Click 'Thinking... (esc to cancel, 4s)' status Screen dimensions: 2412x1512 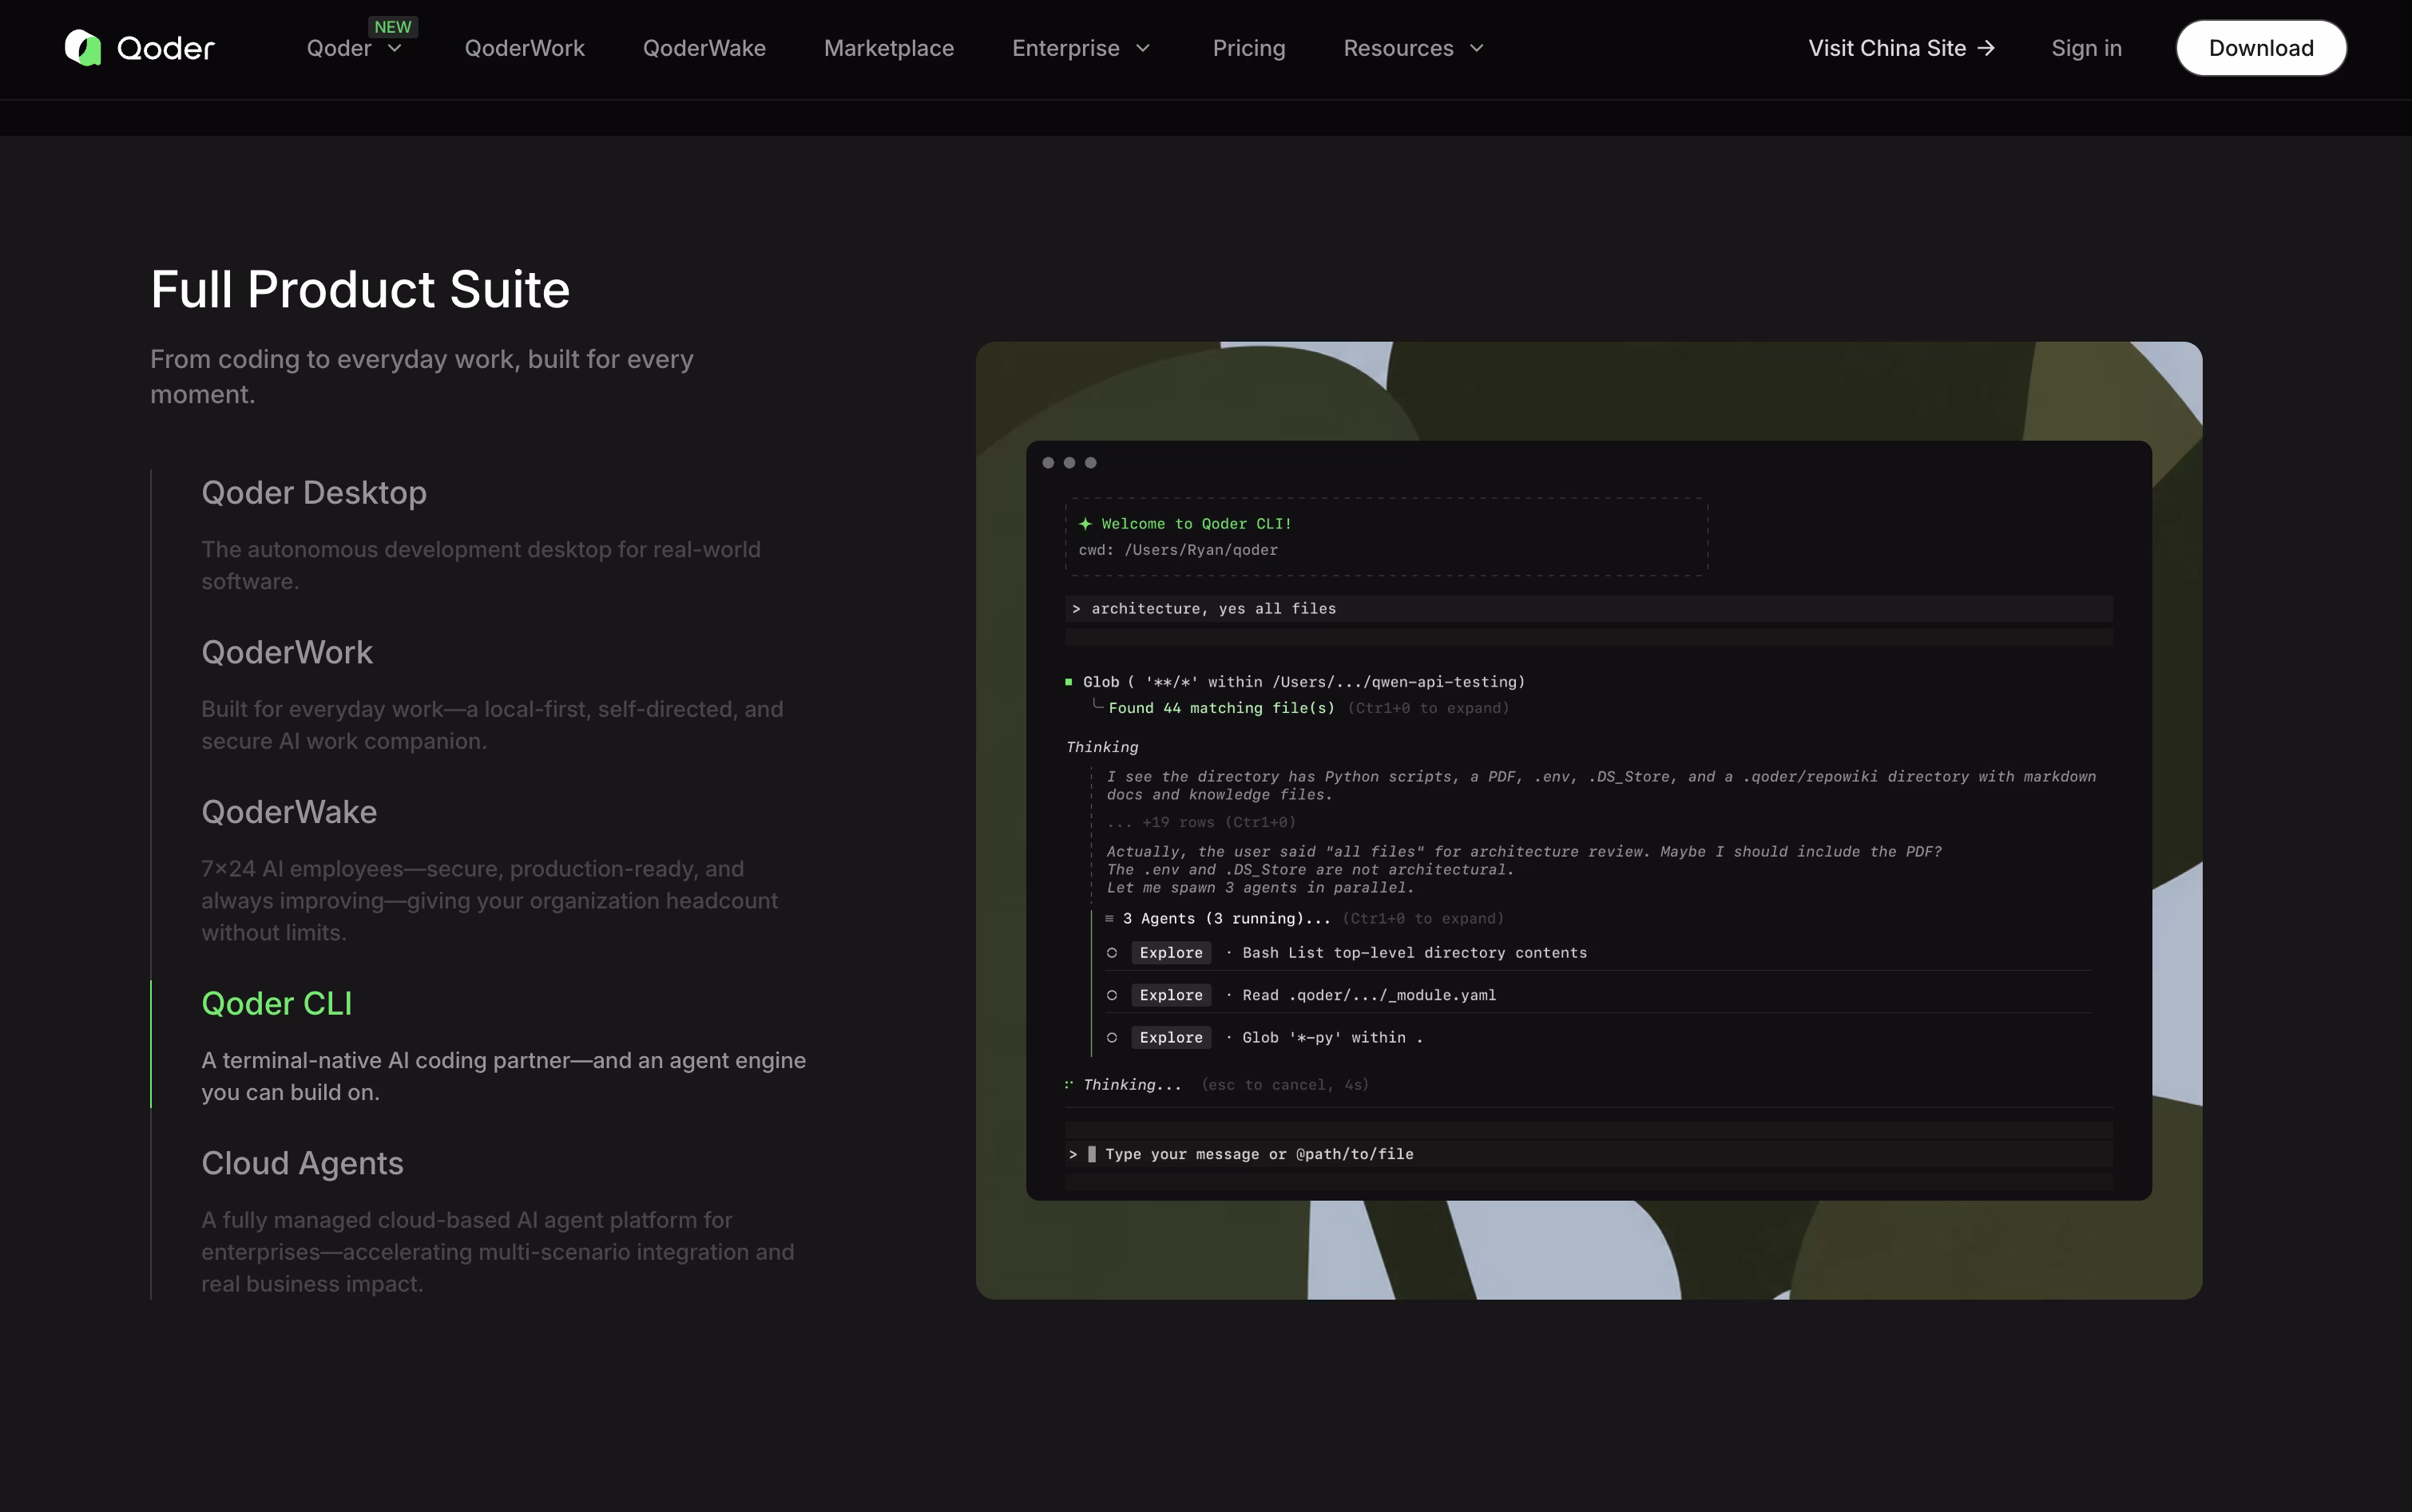pyautogui.click(x=1225, y=1085)
